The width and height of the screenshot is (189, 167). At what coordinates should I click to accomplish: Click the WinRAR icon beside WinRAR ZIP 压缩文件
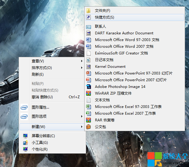pos(89,93)
